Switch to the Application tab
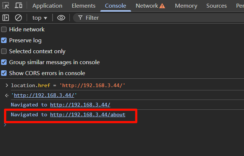This screenshot has width=244, height=156. pyautogui.click(x=47, y=6)
